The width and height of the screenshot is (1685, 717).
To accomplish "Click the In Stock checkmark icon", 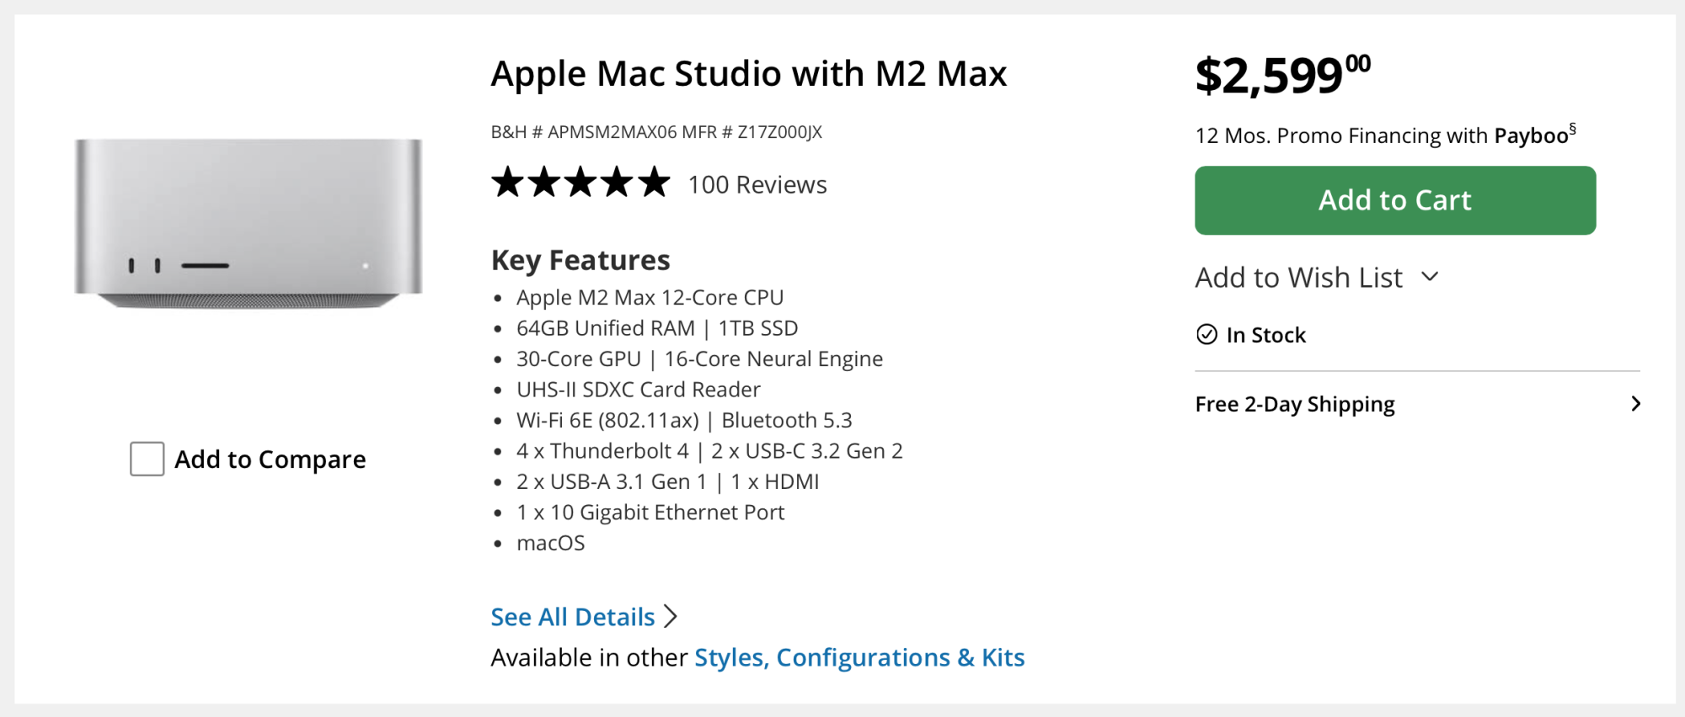I will pyautogui.click(x=1206, y=335).
